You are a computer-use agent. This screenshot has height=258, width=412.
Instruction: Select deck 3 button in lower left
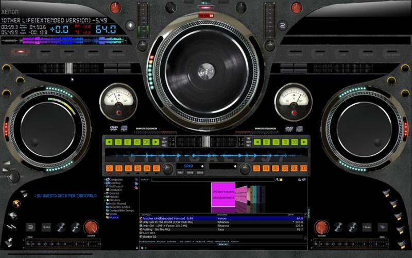[x=31, y=227]
